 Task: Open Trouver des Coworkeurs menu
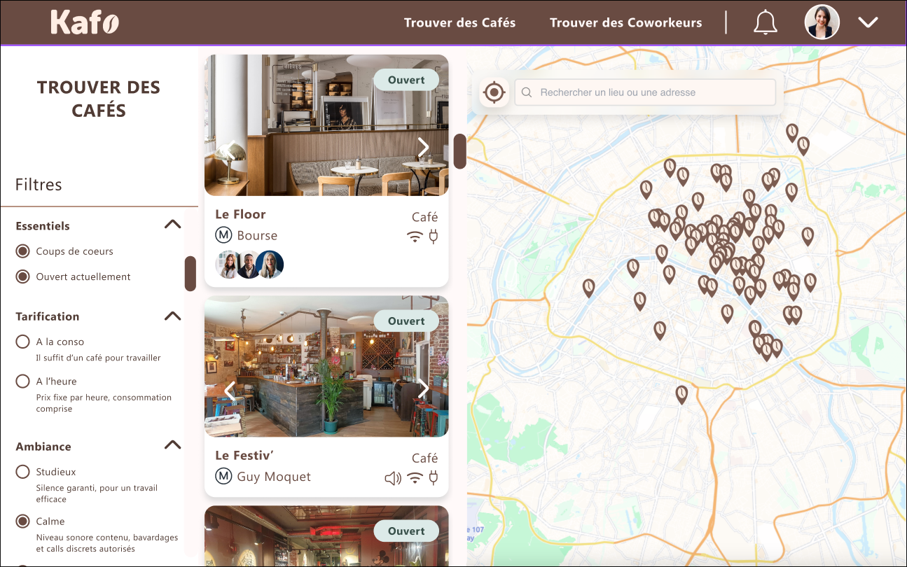click(x=625, y=22)
